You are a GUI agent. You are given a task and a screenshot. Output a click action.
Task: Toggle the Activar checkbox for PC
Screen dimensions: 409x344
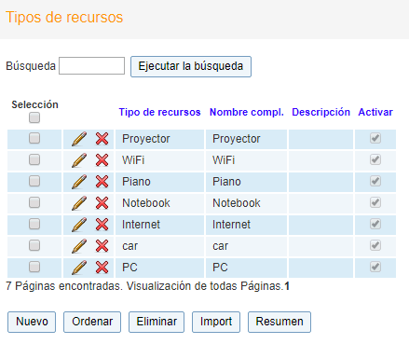tap(375, 267)
